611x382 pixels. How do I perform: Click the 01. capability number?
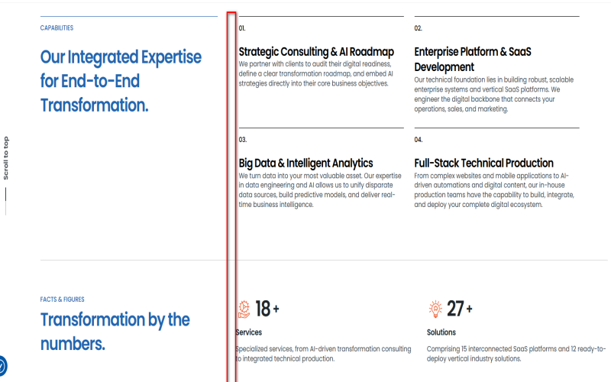pos(242,28)
